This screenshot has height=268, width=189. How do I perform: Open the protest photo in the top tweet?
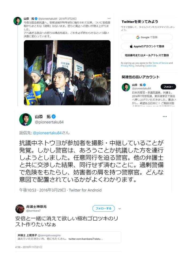pyautogui.click(x=67, y=73)
